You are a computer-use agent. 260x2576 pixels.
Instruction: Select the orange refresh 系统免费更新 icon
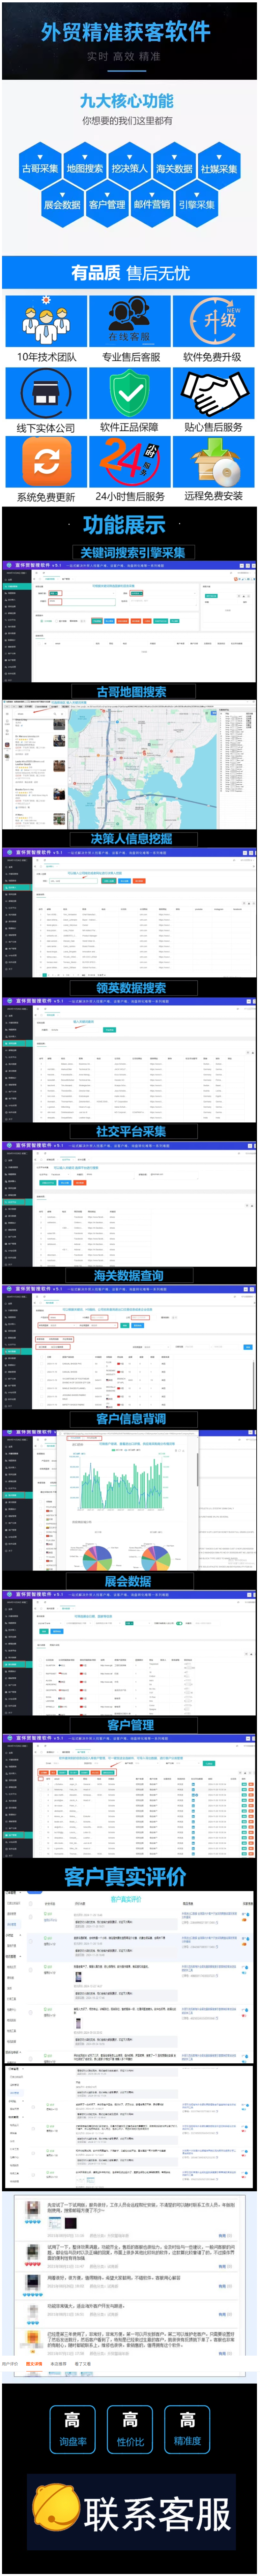[x=46, y=462]
